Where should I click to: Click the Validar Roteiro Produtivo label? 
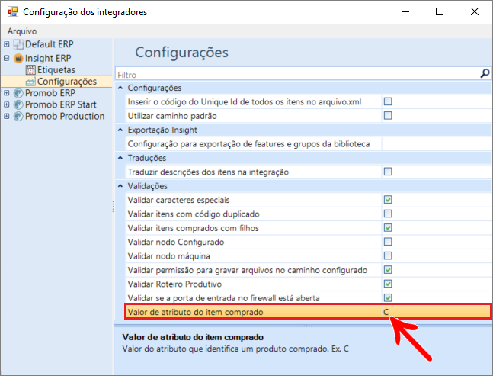(x=174, y=284)
